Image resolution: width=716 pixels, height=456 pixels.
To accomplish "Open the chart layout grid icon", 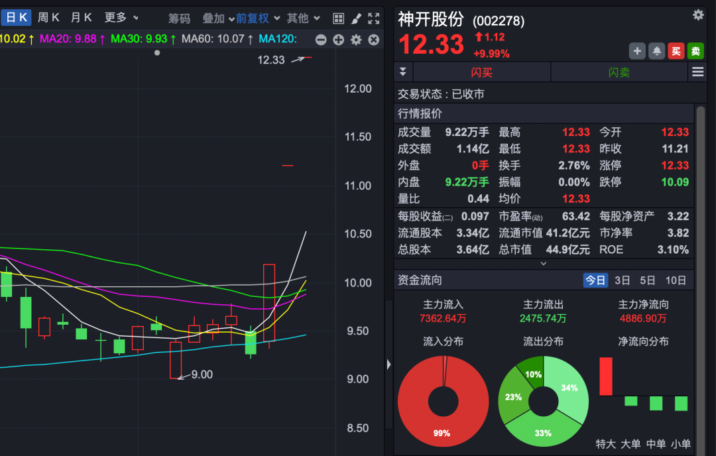I will (x=338, y=18).
